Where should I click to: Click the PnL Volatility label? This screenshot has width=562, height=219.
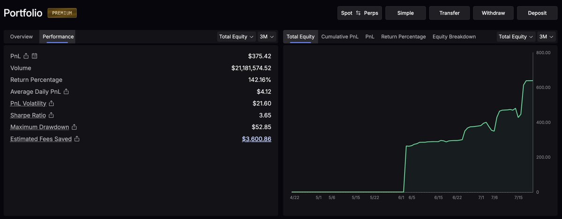pyautogui.click(x=28, y=103)
